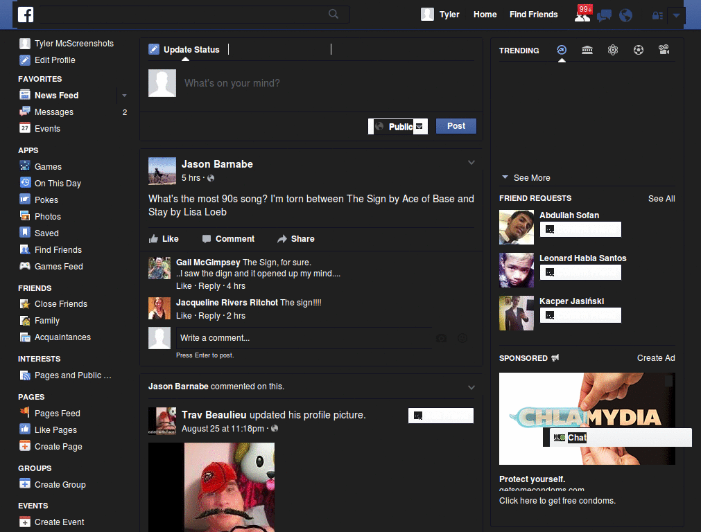Image resolution: width=710 pixels, height=532 pixels.
Task: Click Create Ad link
Action: (656, 358)
